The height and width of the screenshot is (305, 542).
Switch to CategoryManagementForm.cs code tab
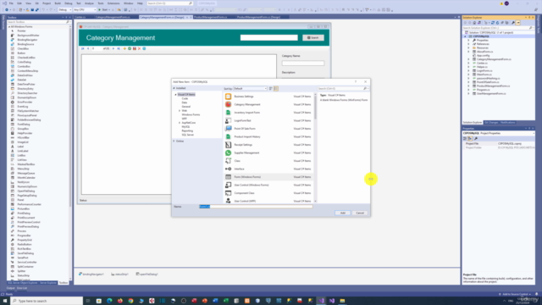[x=113, y=17]
